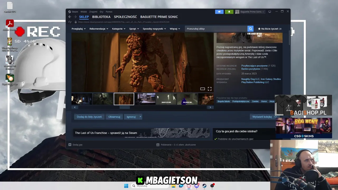Screen dimensions: 338x190
Task: Open The Last of Us Franchise banner
Action: [141, 133]
